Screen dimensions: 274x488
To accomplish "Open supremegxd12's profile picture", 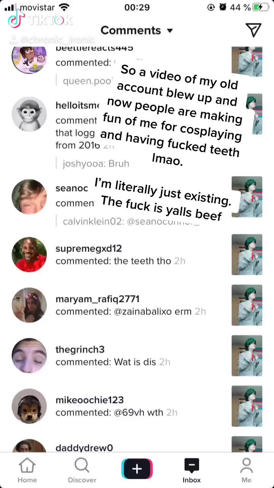I will coord(29,254).
